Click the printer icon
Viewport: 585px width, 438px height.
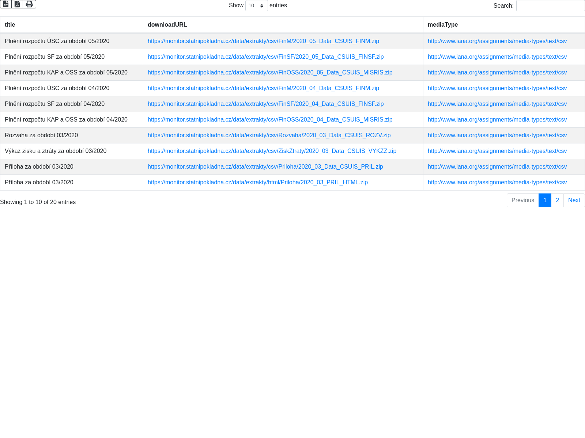29,4
